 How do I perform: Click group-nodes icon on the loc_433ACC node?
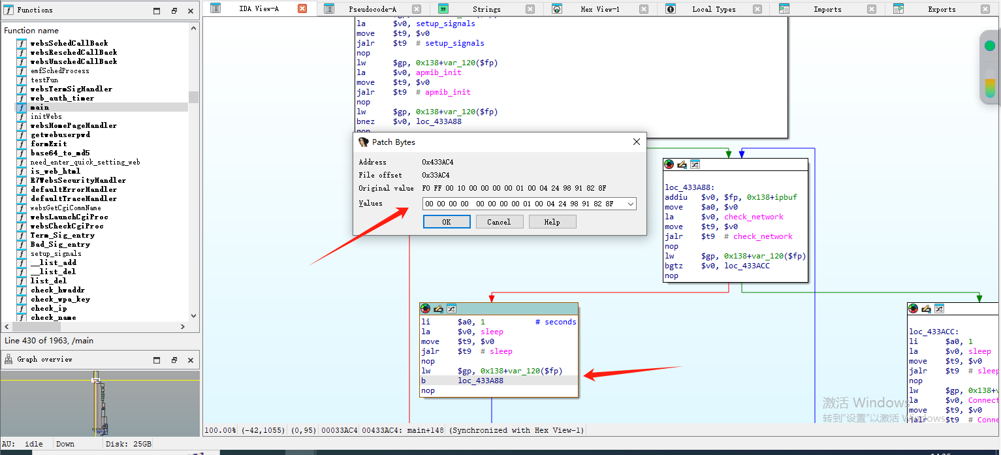[939, 309]
